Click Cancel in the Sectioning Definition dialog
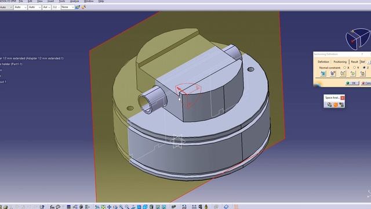 coord(366,83)
